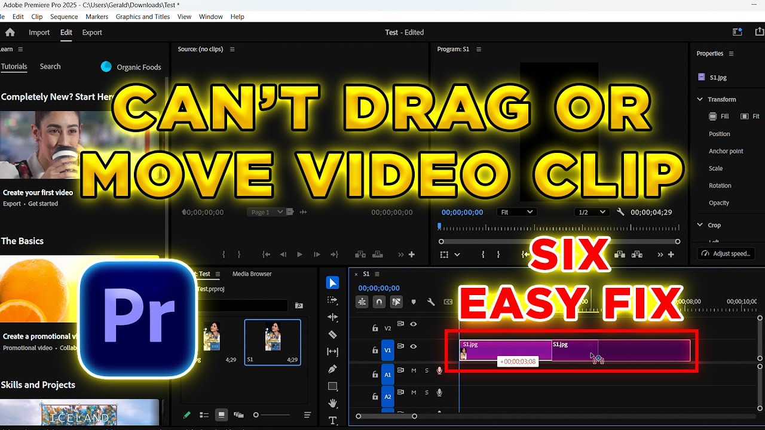Image resolution: width=765 pixels, height=430 pixels.
Task: Toggle insert sequences as nests button
Action: tap(362, 302)
